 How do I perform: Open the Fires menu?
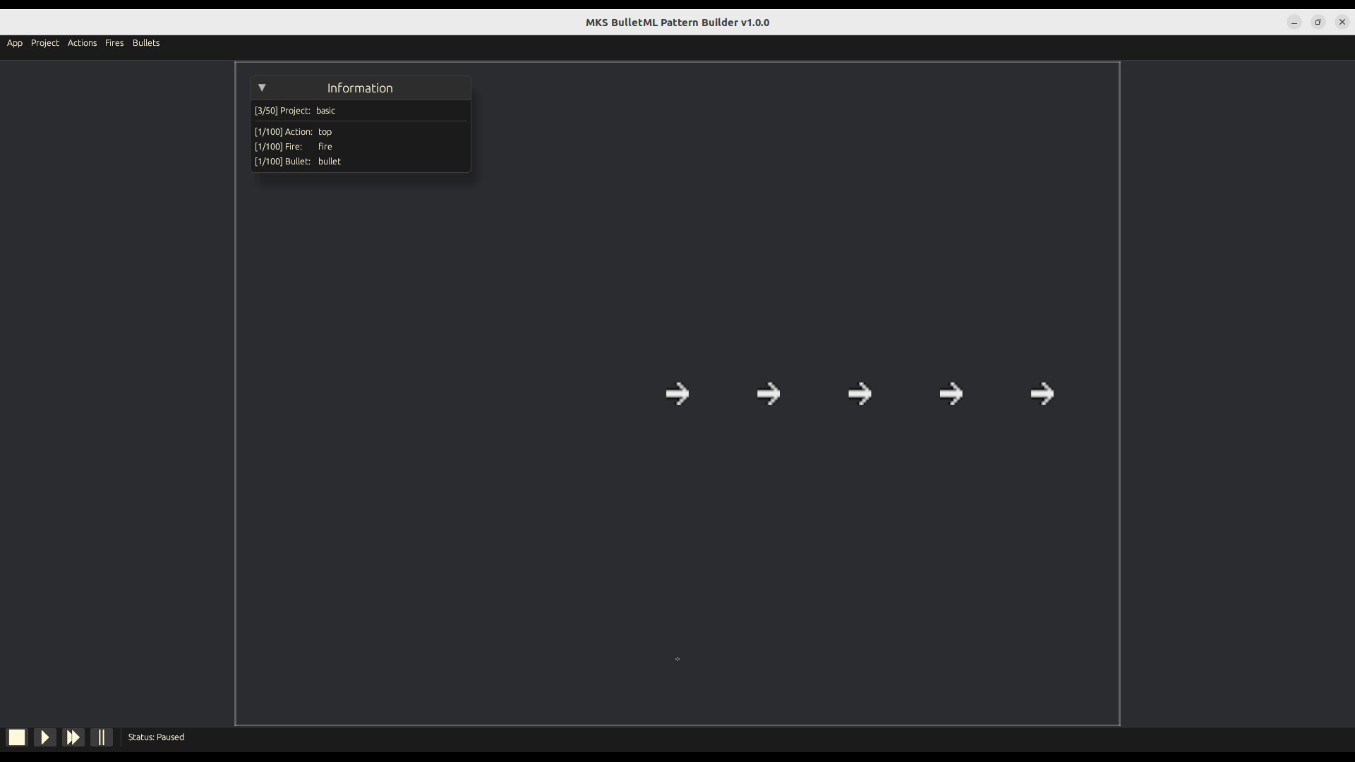114,42
